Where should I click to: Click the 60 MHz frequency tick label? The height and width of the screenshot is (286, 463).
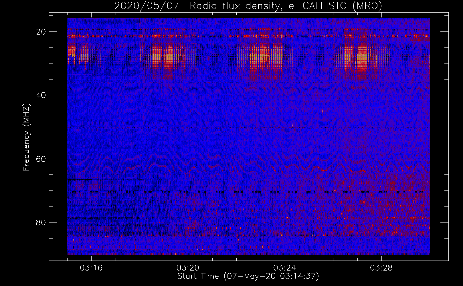click(x=41, y=159)
